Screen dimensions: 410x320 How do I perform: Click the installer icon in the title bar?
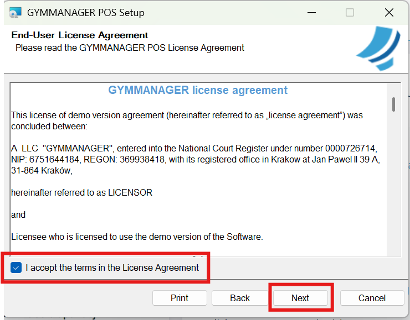[x=15, y=12]
